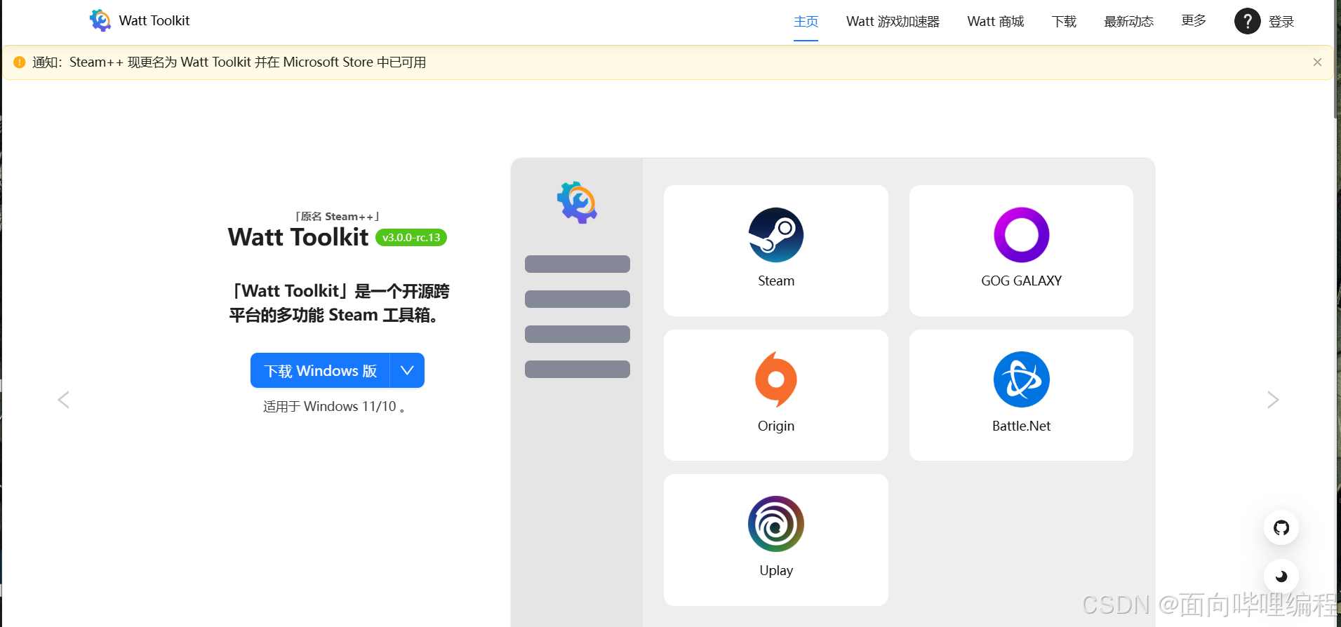The image size is (1341, 627).
Task: Click the 适用于 Windows 11/10 text
Action: pyautogui.click(x=334, y=407)
